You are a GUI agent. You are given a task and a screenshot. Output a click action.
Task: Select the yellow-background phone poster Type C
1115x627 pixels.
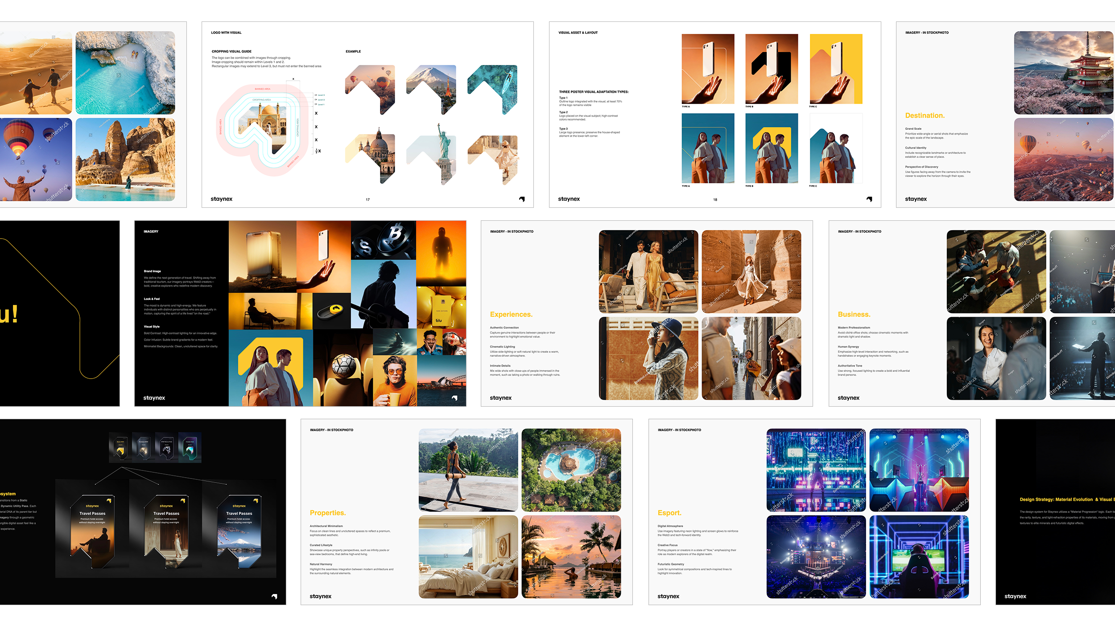tap(836, 69)
